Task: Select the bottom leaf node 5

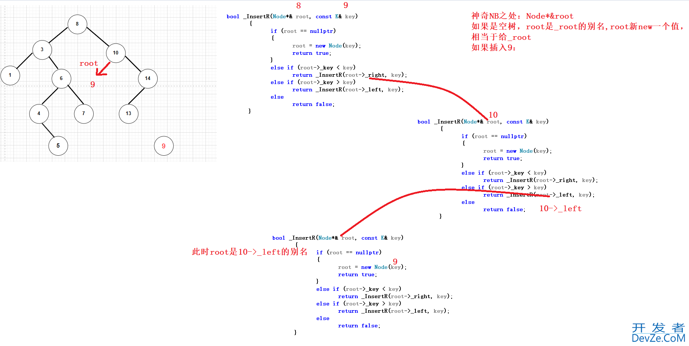Action: pyautogui.click(x=58, y=146)
